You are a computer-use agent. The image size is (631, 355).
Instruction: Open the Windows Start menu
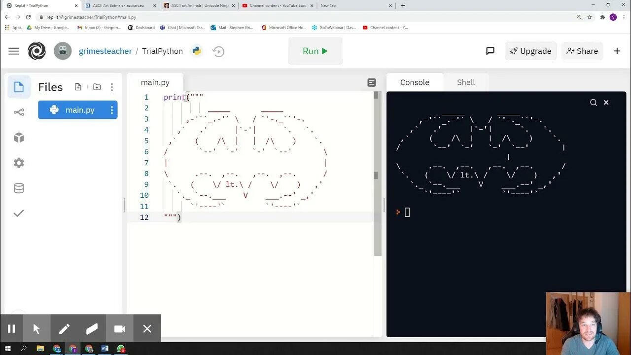8,349
